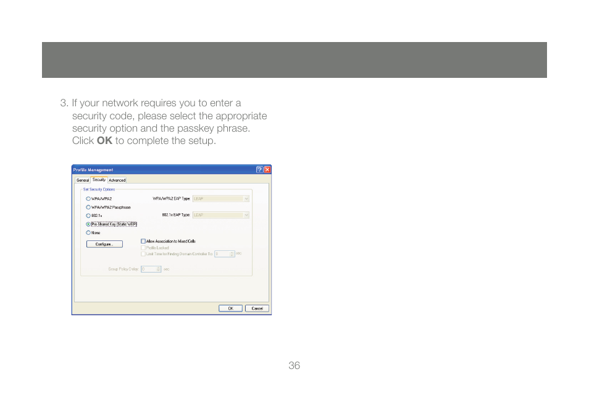Click the help question mark icon

click(x=259, y=169)
